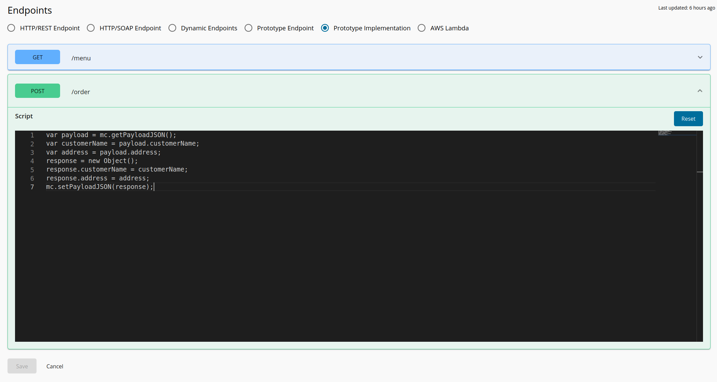Select HTTP/REST Endpoint radio button
Screen dimensions: 717x382
tap(11, 28)
